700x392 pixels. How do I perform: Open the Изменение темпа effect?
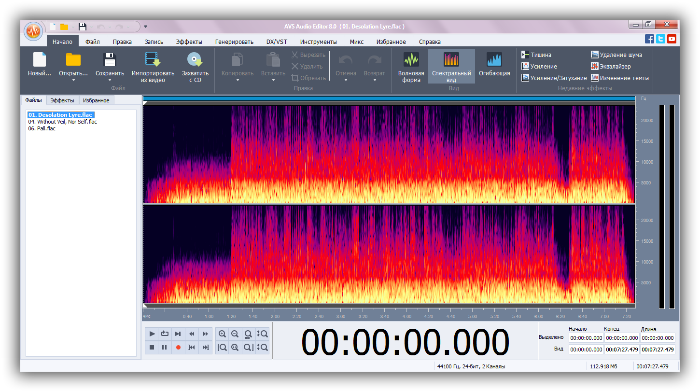620,78
